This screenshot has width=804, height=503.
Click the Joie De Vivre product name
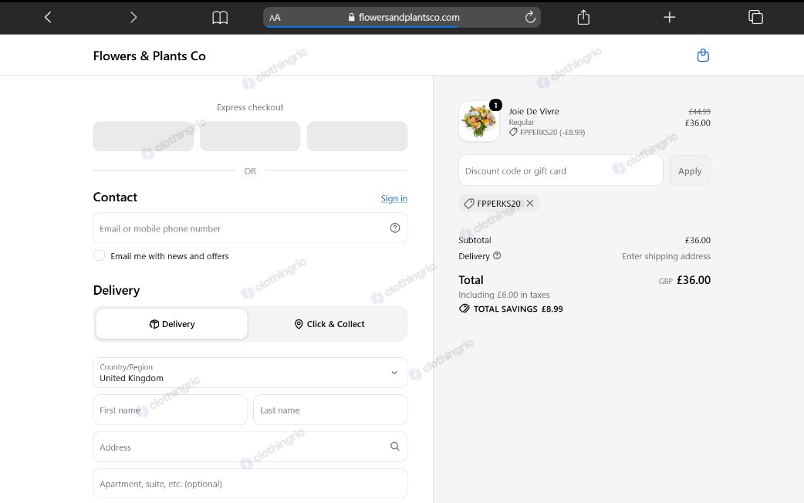click(534, 111)
